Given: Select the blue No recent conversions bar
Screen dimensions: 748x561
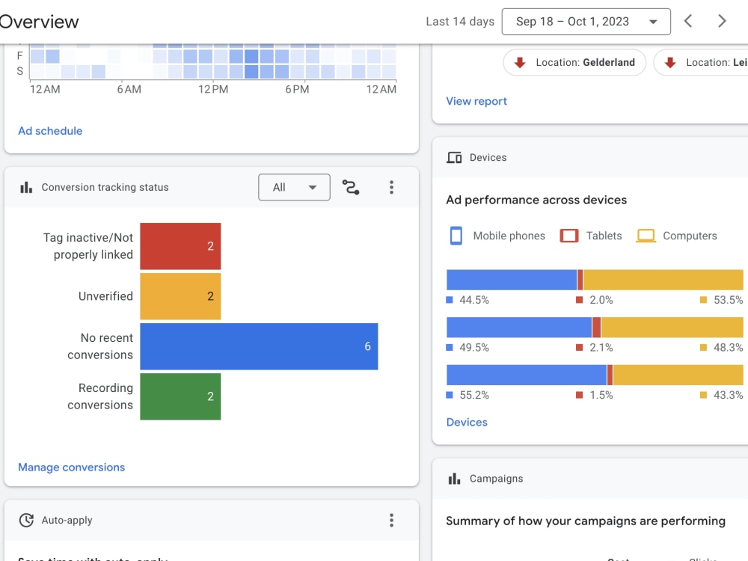Looking at the screenshot, I should (259, 346).
